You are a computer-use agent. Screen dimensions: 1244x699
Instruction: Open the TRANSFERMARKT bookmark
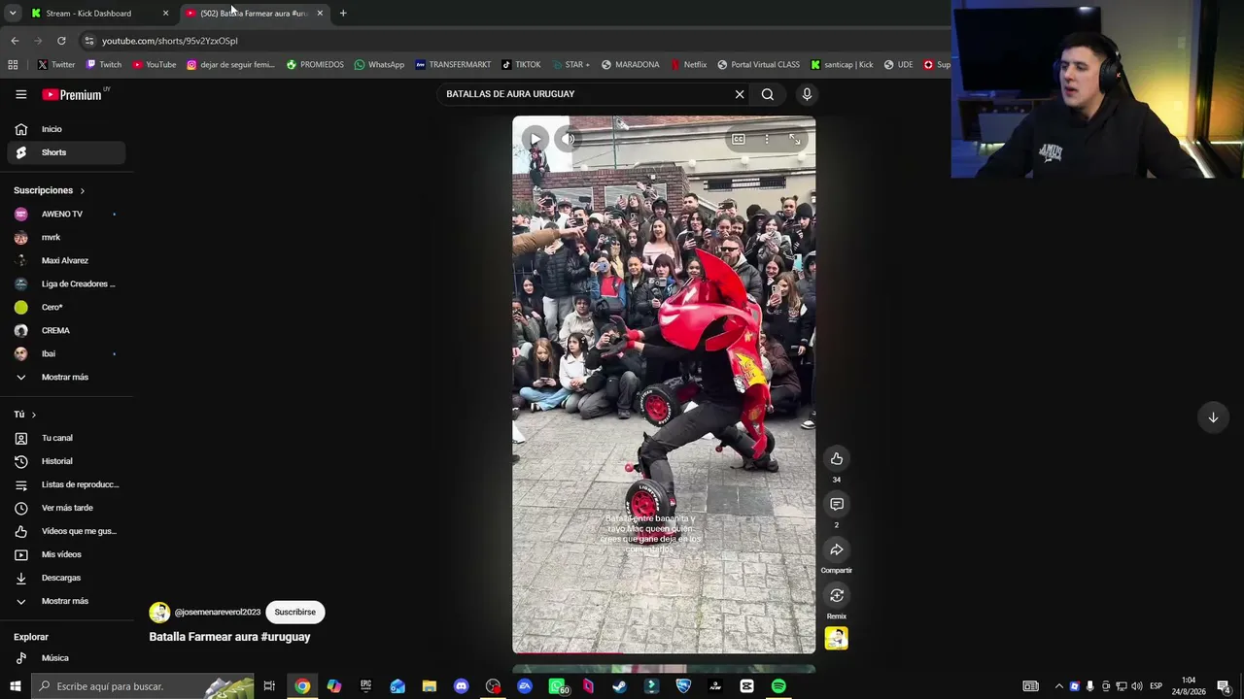coord(453,65)
